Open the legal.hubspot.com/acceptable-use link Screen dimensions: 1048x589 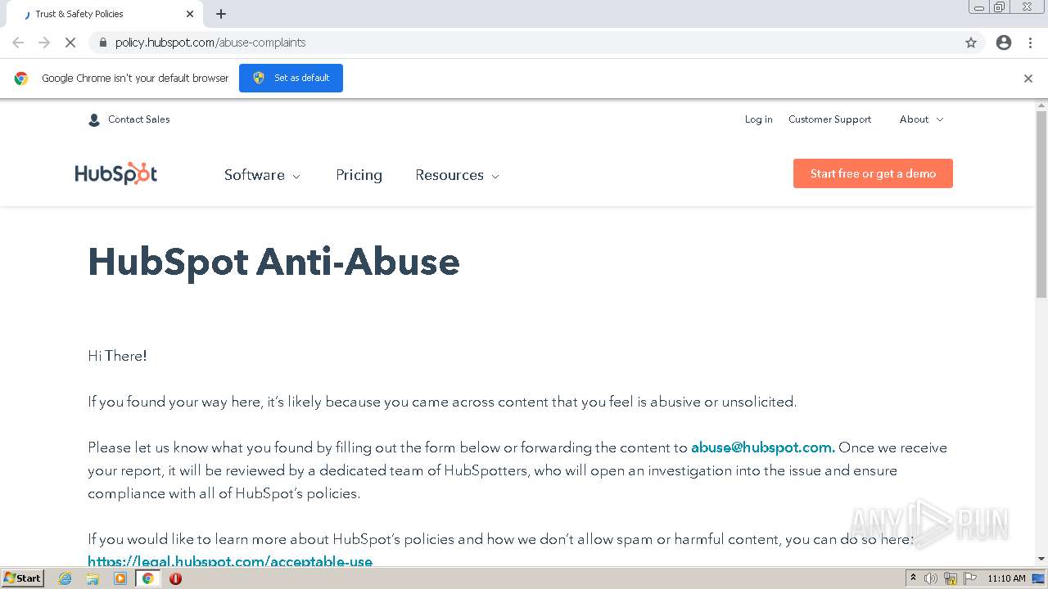[x=230, y=561]
